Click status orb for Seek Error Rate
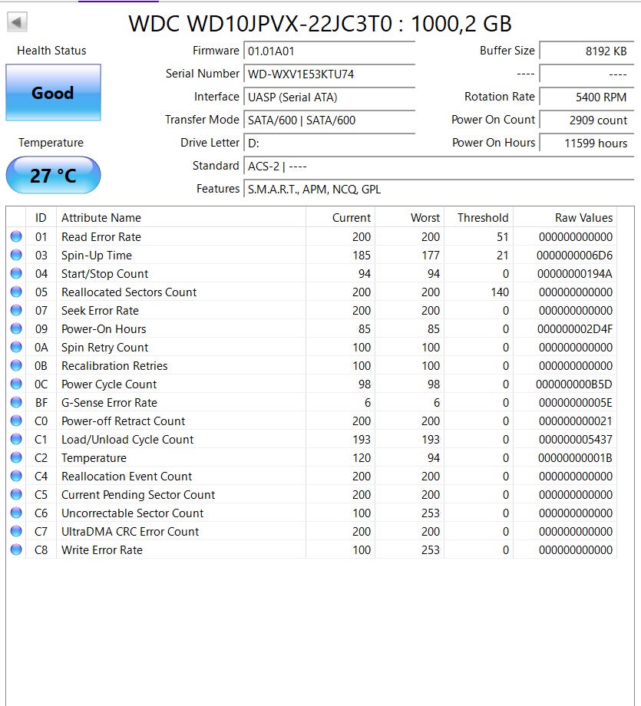The width and height of the screenshot is (641, 706). coord(16,310)
